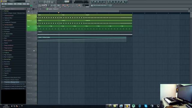Screen dimensions: 192x108
Task: Open the HELP menu
Action: tap(28, 4)
